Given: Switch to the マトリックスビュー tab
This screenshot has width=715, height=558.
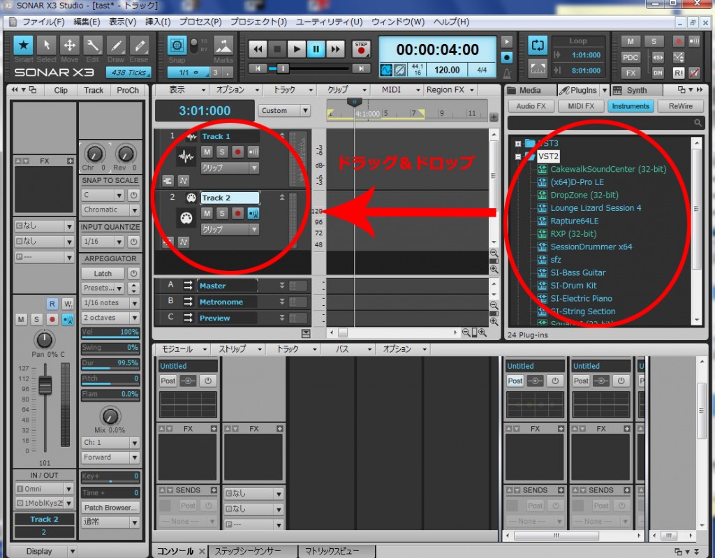Looking at the screenshot, I should click(332, 551).
